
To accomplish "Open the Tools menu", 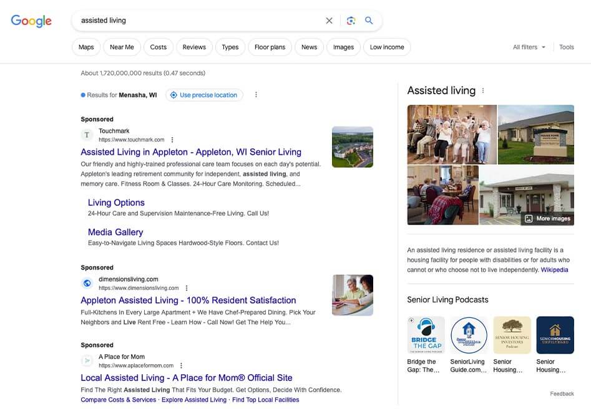I will (x=566, y=47).
